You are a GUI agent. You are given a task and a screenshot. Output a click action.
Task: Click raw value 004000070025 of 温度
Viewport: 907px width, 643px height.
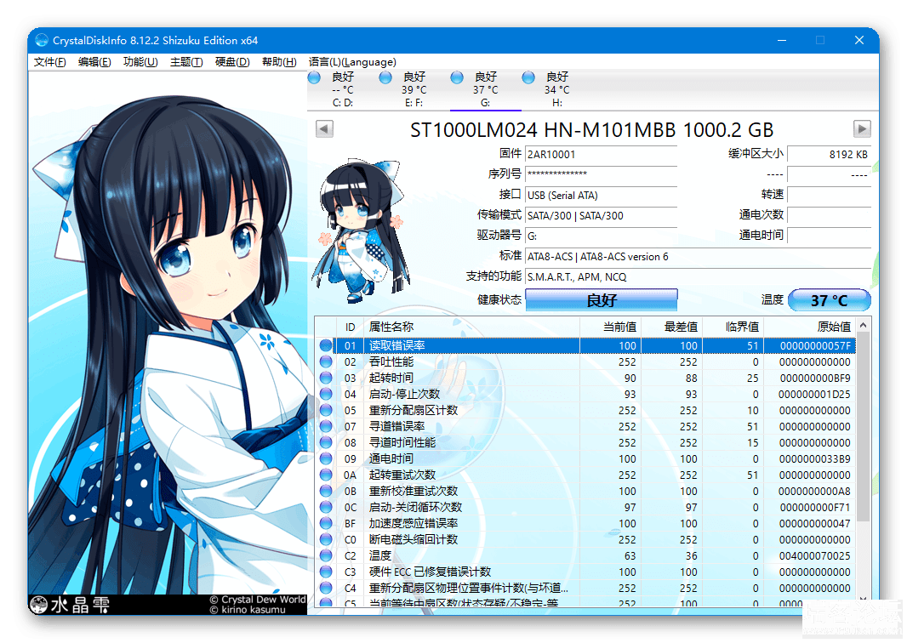[x=814, y=555]
